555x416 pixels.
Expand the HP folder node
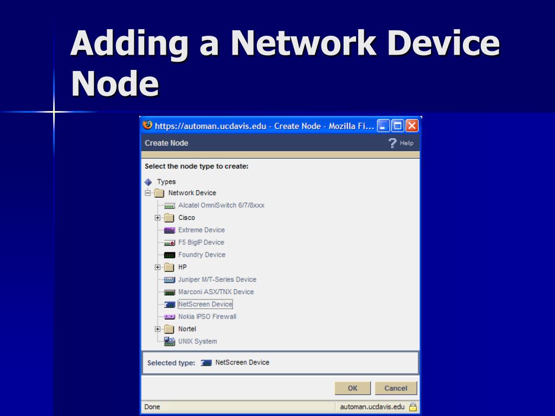pyautogui.click(x=158, y=267)
